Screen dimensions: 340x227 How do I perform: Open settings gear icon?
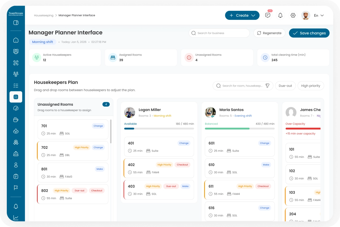[293, 15]
